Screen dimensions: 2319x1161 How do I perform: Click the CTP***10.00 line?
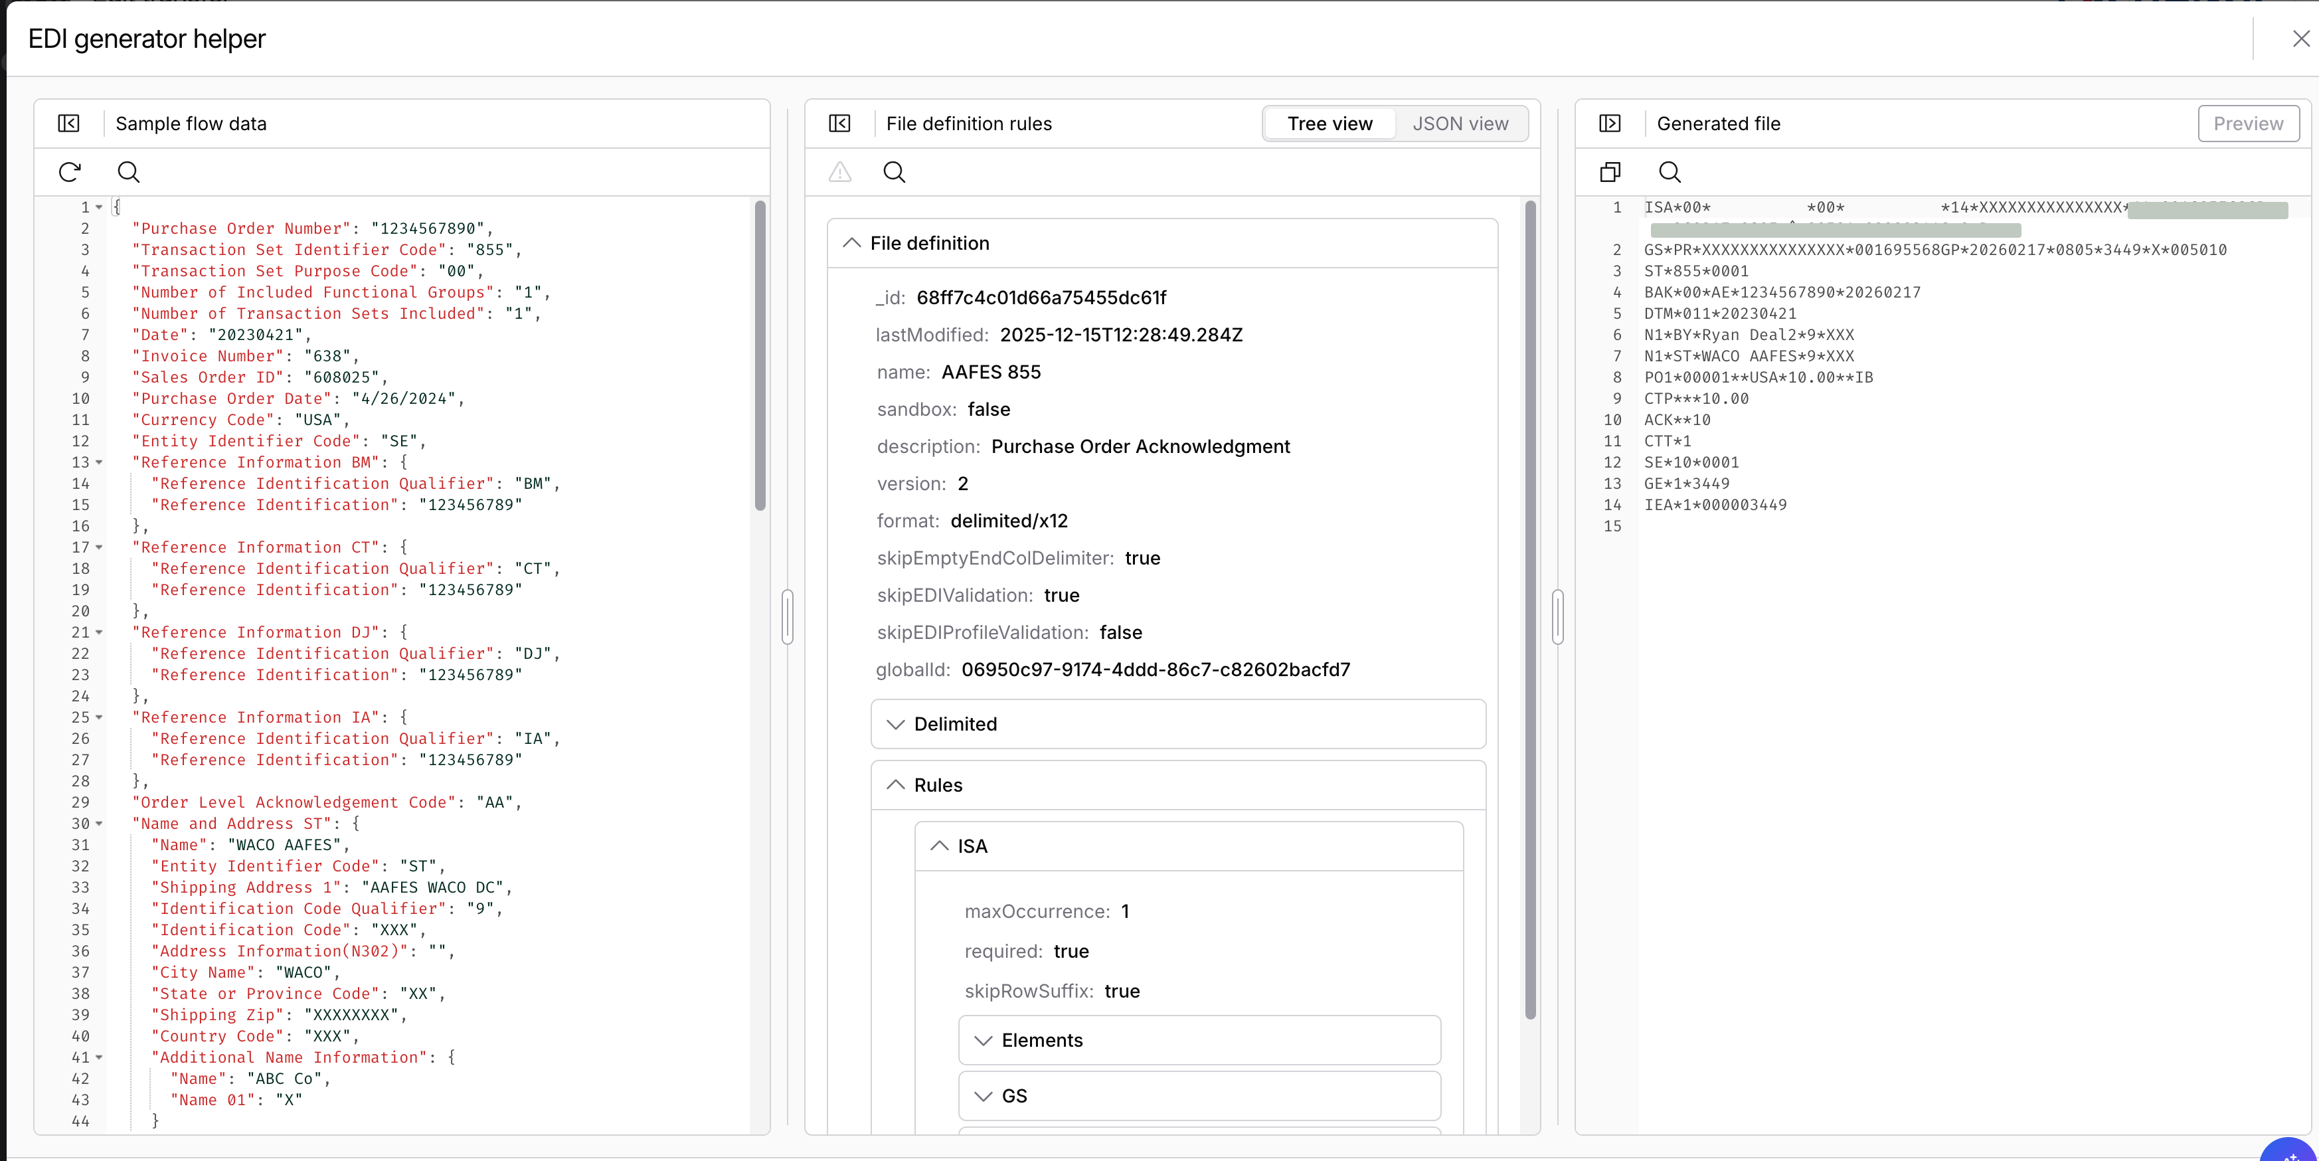(x=1696, y=399)
